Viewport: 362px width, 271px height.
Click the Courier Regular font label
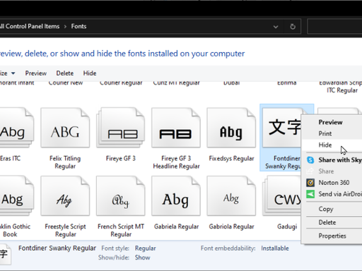point(121,83)
